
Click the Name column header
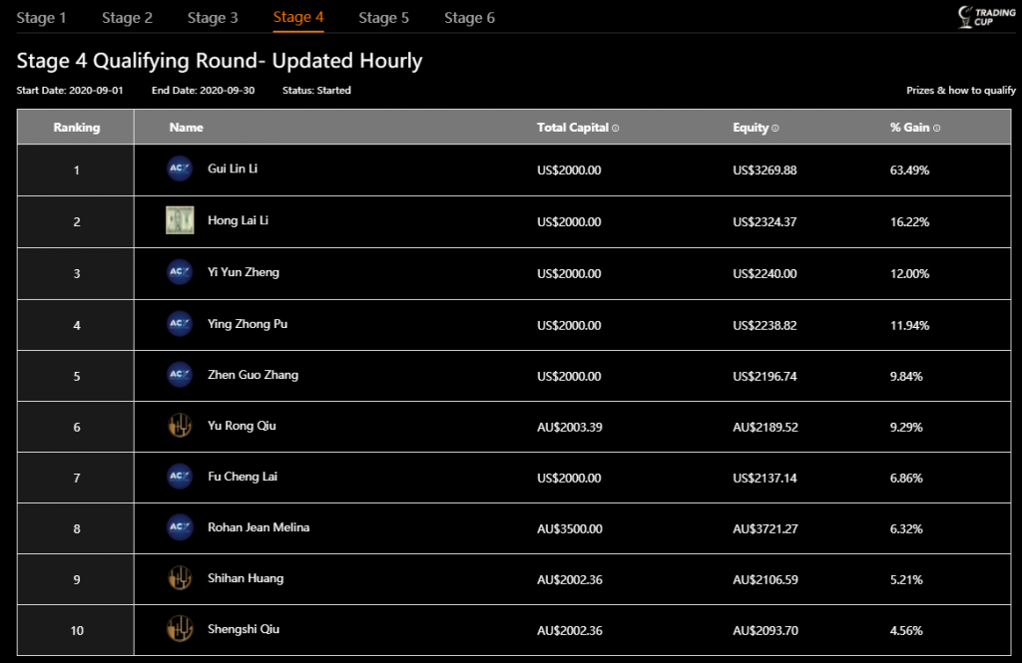pos(185,127)
